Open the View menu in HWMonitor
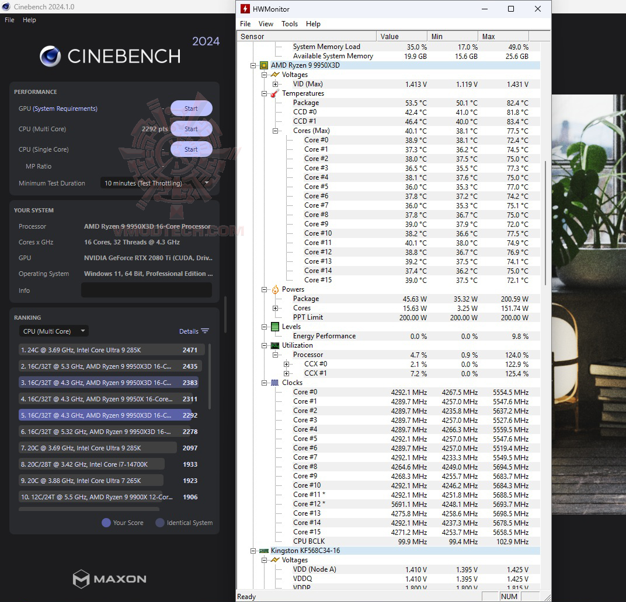Viewport: 626px width, 602px height. point(266,24)
